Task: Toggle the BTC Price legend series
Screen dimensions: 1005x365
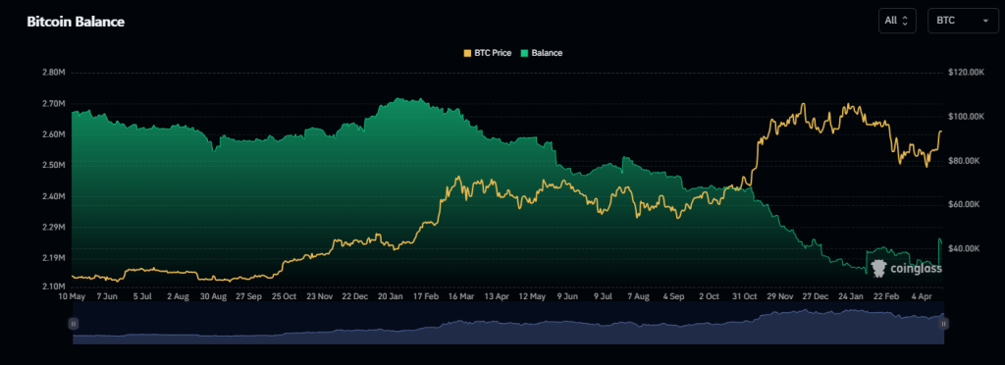Action: (487, 53)
